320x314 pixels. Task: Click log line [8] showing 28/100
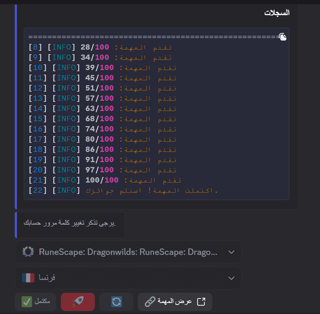pyautogui.click(x=100, y=47)
